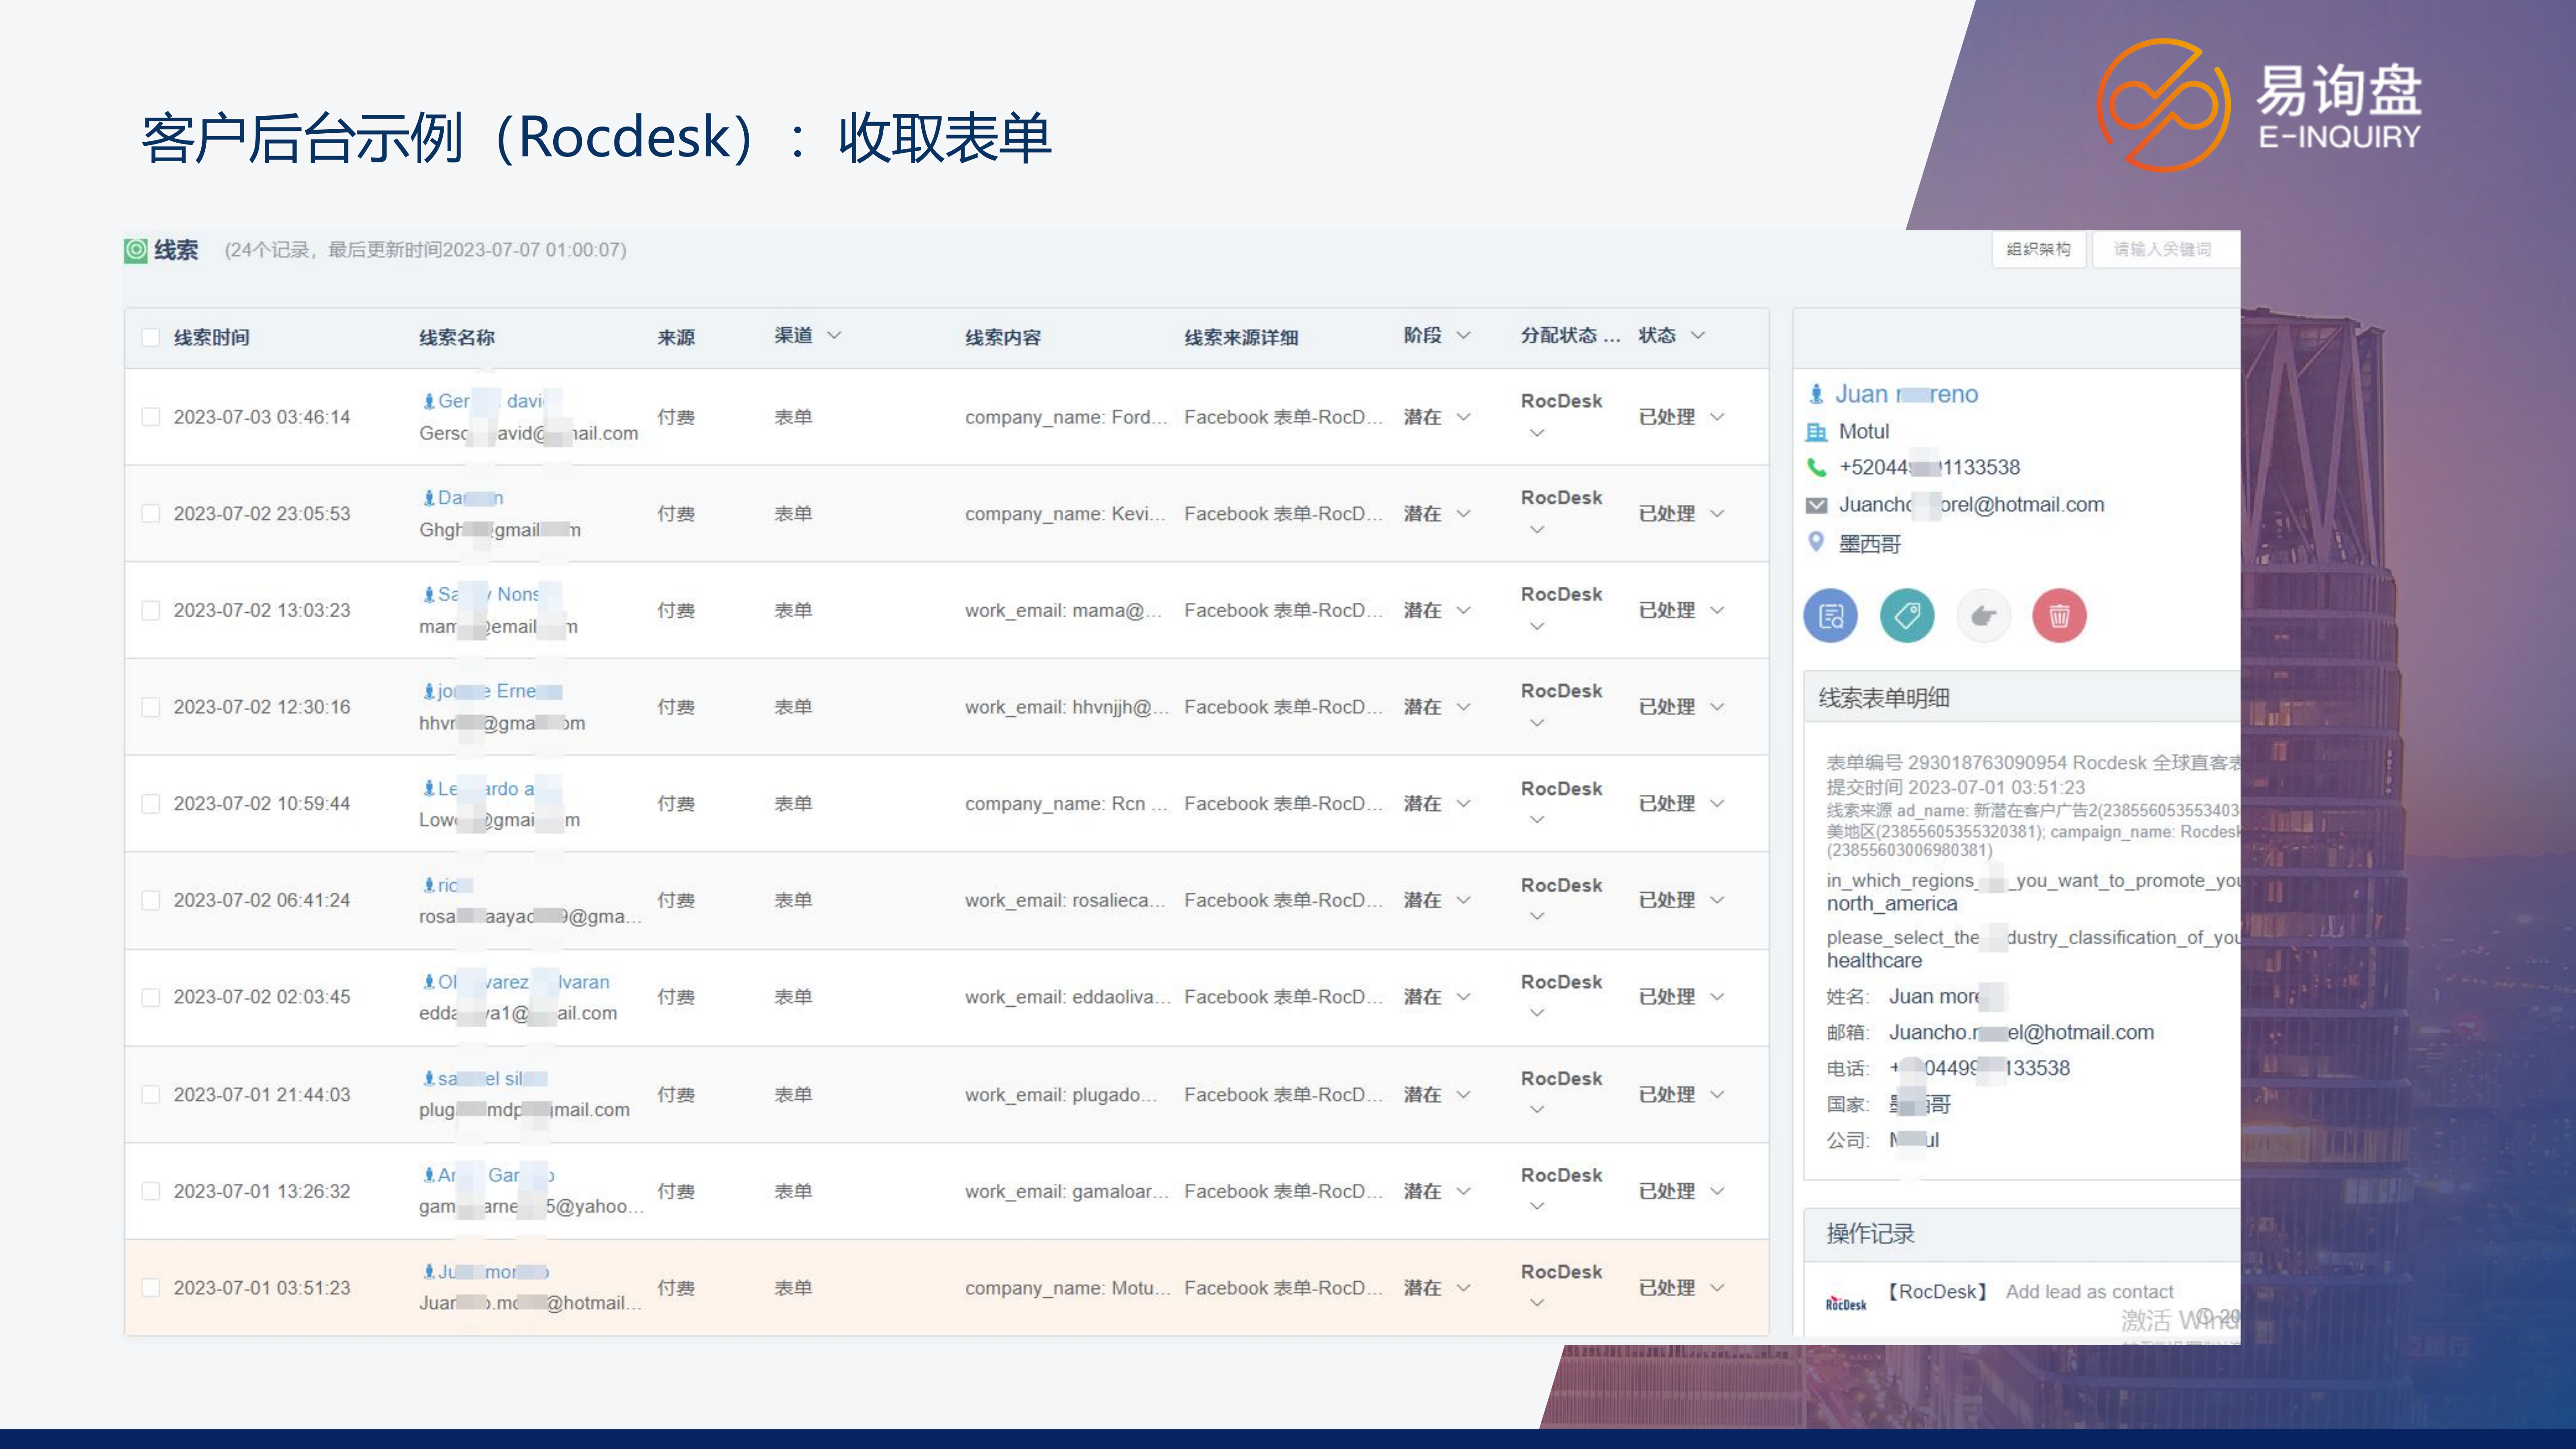
Task: Click the RocDesk logo in 操作记录
Action: click(x=1846, y=1303)
